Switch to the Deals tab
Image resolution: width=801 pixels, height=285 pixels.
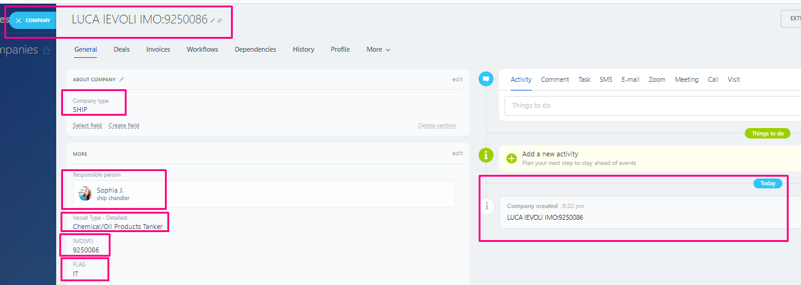tap(122, 49)
